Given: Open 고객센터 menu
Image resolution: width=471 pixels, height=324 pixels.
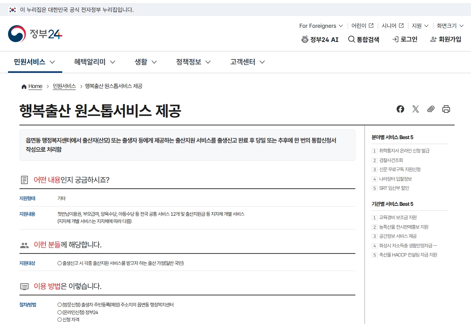Looking at the screenshot, I should coord(247,62).
